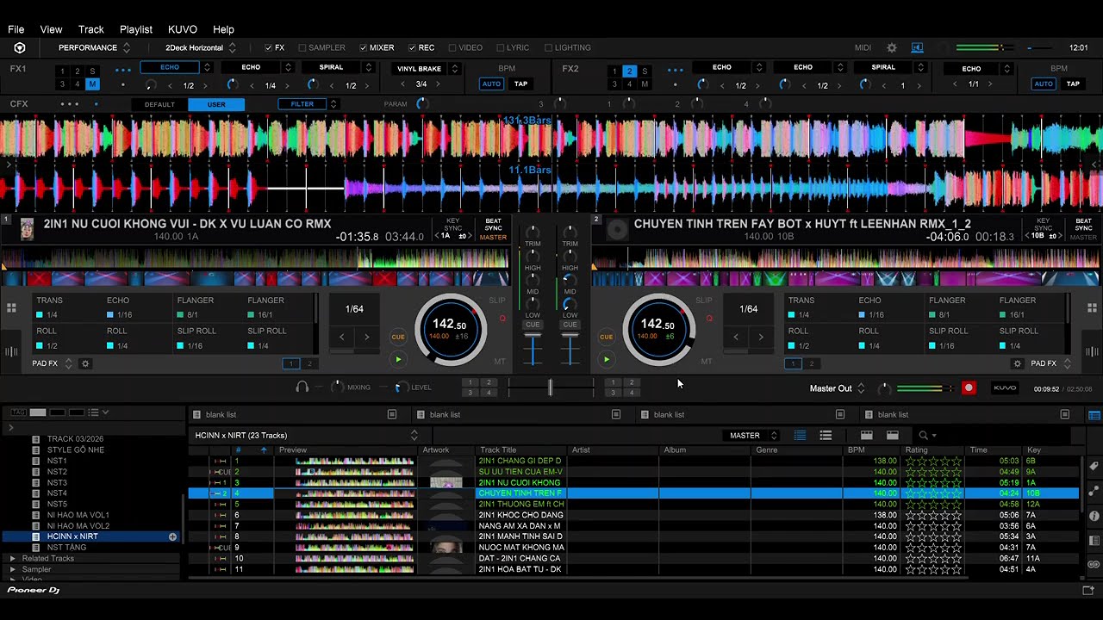Enable the VIDEO panel checkbox
Image resolution: width=1103 pixels, height=620 pixels.
(452, 47)
